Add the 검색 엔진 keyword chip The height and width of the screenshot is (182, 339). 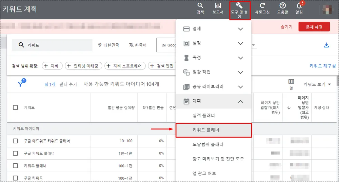point(162,66)
